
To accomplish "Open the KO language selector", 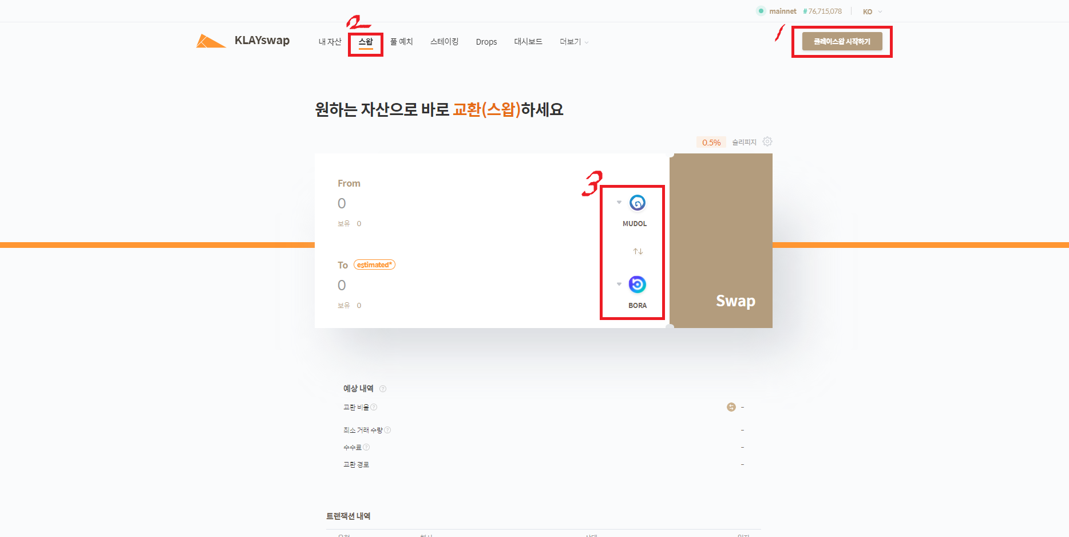I will tap(872, 11).
